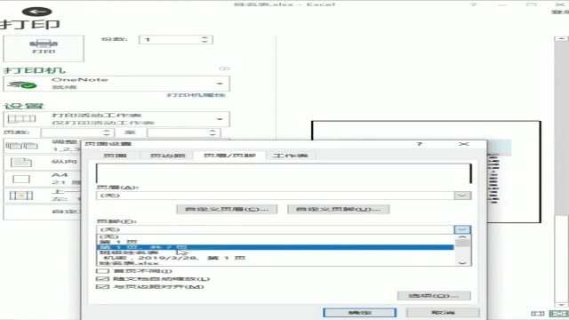Expand the 打印活动工作表 dropdown
This screenshot has width=569, height=320.
[x=220, y=119]
